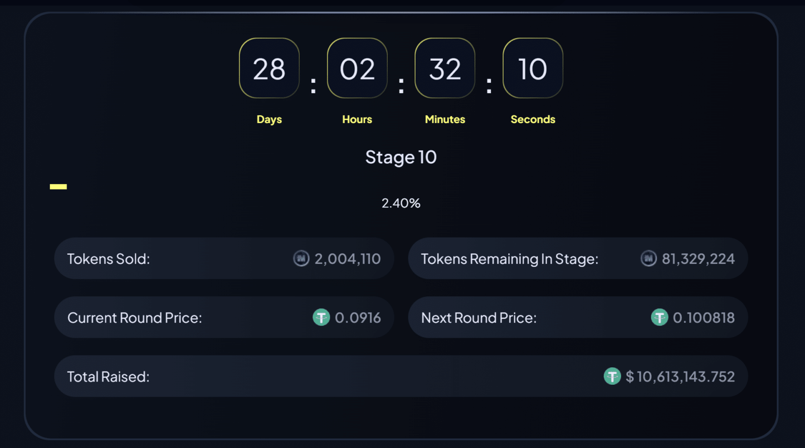Image resolution: width=805 pixels, height=448 pixels.
Task: Select the Tether icon in Total Raised row
Action: coord(612,376)
